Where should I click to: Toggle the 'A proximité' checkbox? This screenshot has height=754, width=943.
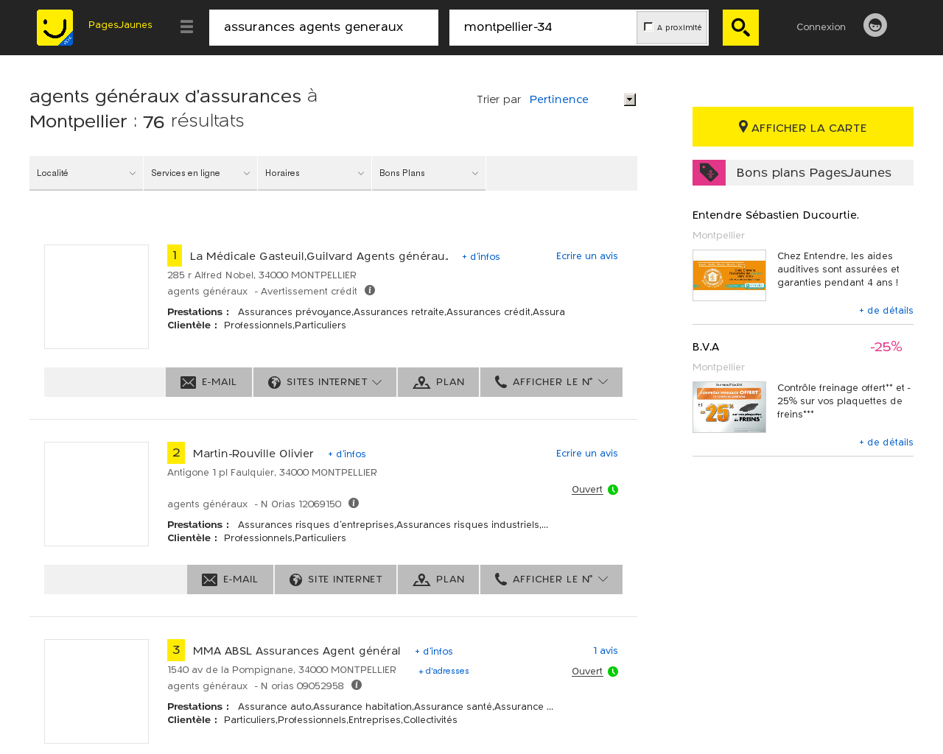point(648,27)
